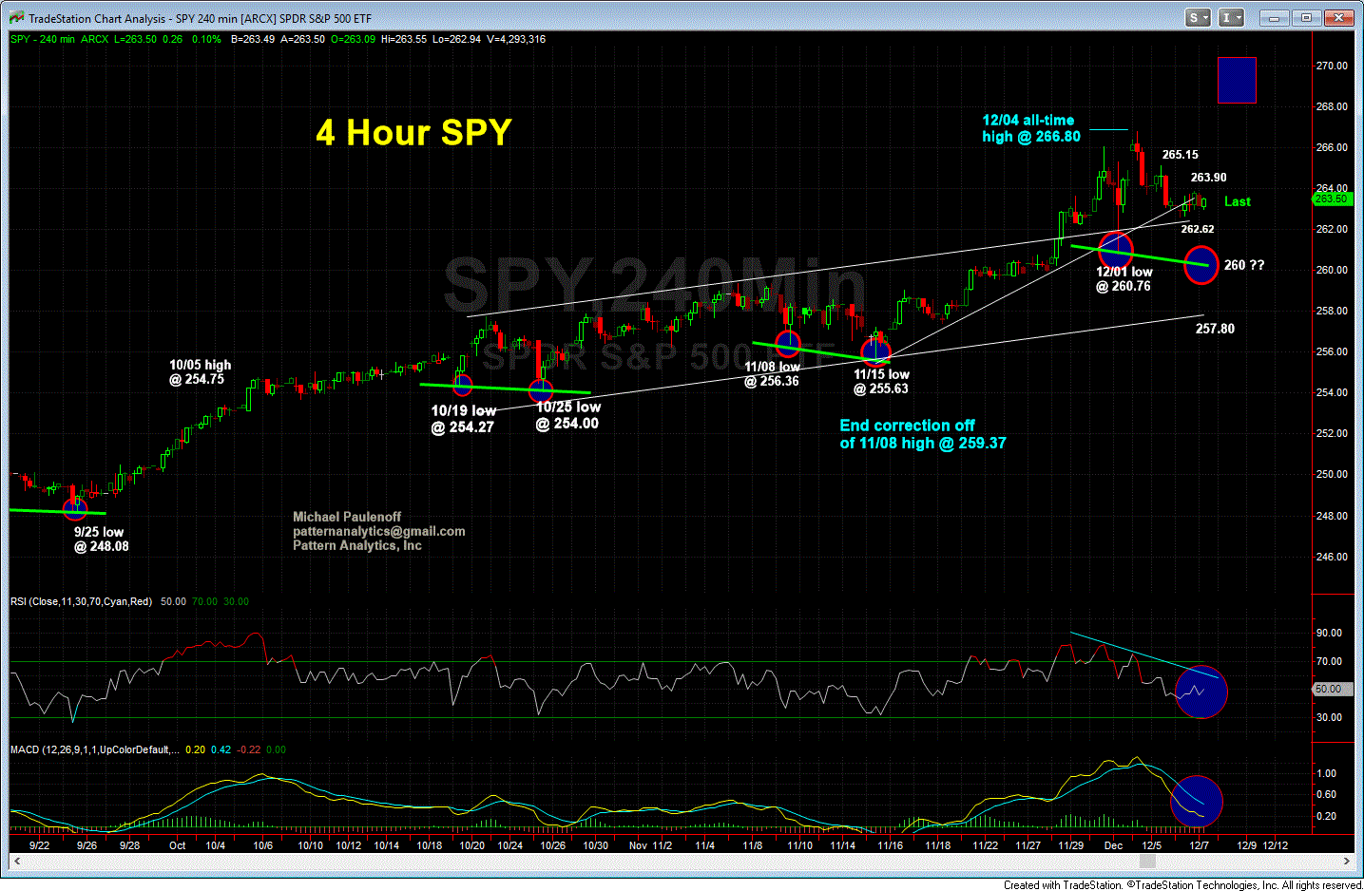Click 246.00 on the price axis
The image size is (1364, 891).
[x=1332, y=557]
